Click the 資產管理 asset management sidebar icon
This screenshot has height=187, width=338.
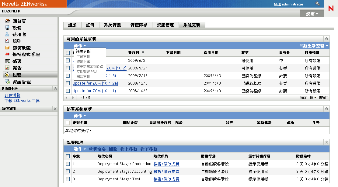point(7,82)
